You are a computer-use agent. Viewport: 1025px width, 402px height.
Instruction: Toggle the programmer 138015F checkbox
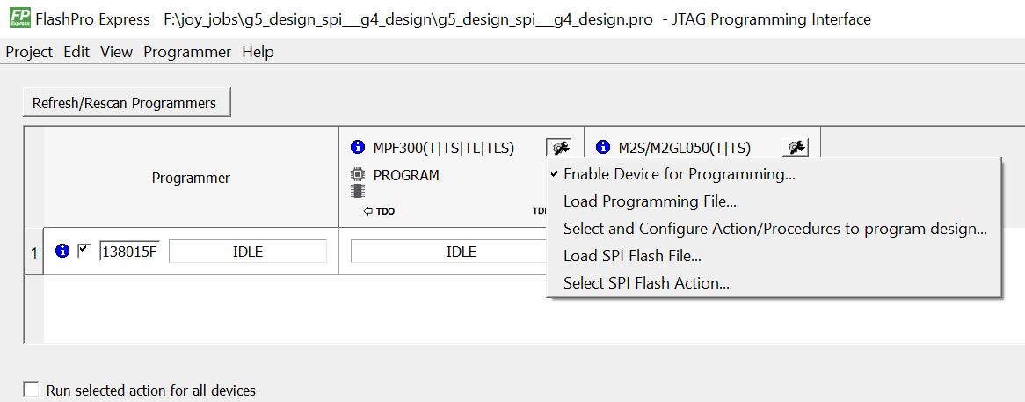[84, 252]
